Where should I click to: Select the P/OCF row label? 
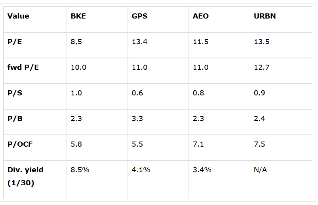[x=20, y=144]
